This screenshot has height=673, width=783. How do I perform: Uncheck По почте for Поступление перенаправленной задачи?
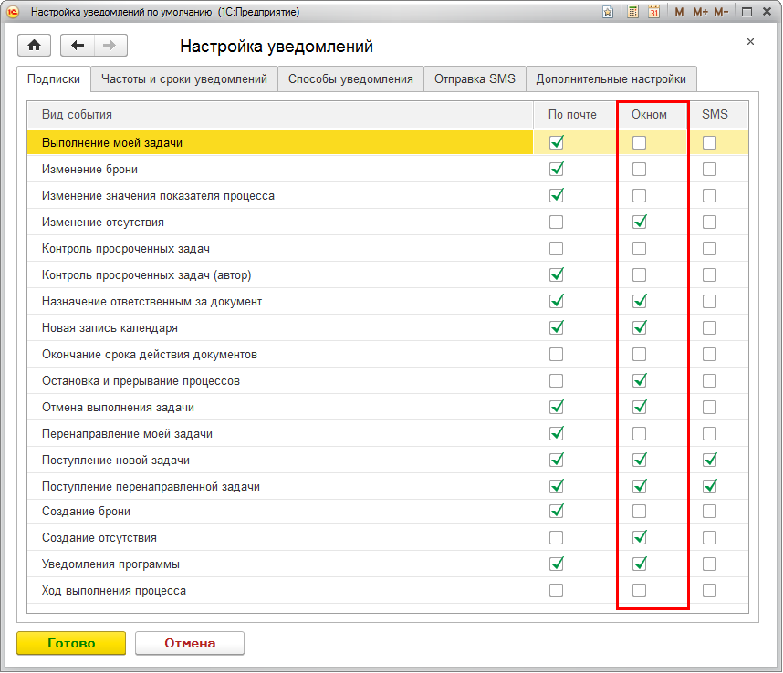[557, 486]
